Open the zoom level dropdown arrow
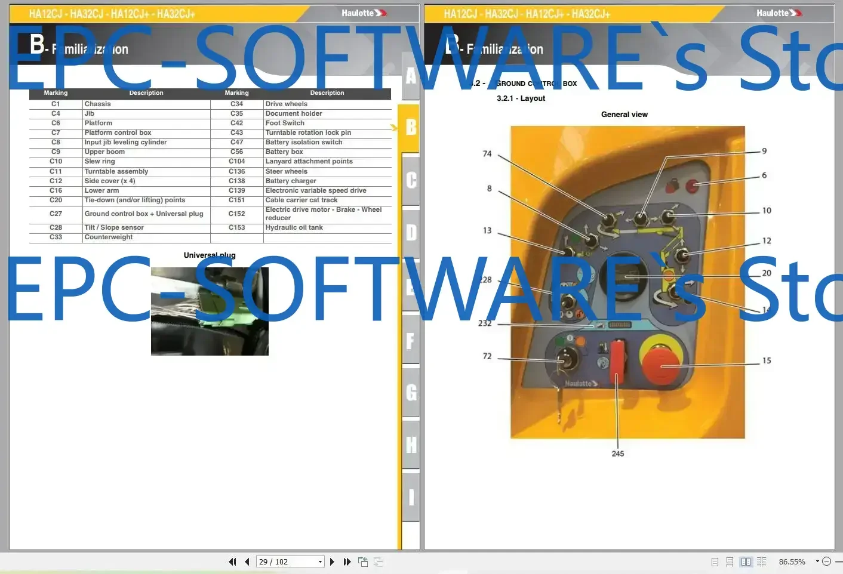The width and height of the screenshot is (843, 574). click(817, 561)
